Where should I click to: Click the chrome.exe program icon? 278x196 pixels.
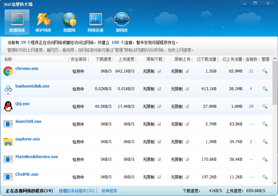(8, 71)
